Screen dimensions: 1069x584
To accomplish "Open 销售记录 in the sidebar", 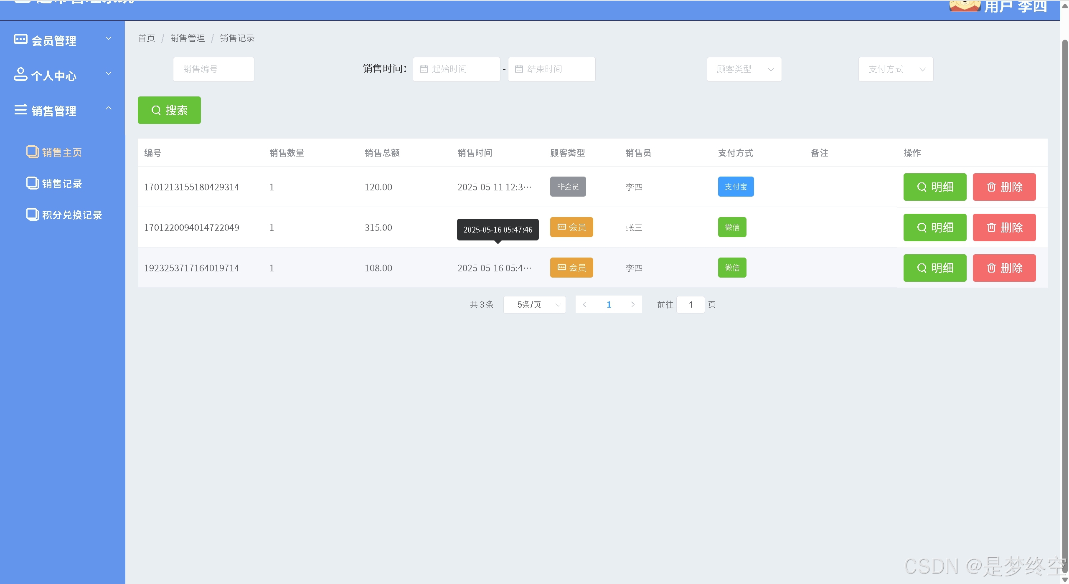I will click(x=62, y=184).
